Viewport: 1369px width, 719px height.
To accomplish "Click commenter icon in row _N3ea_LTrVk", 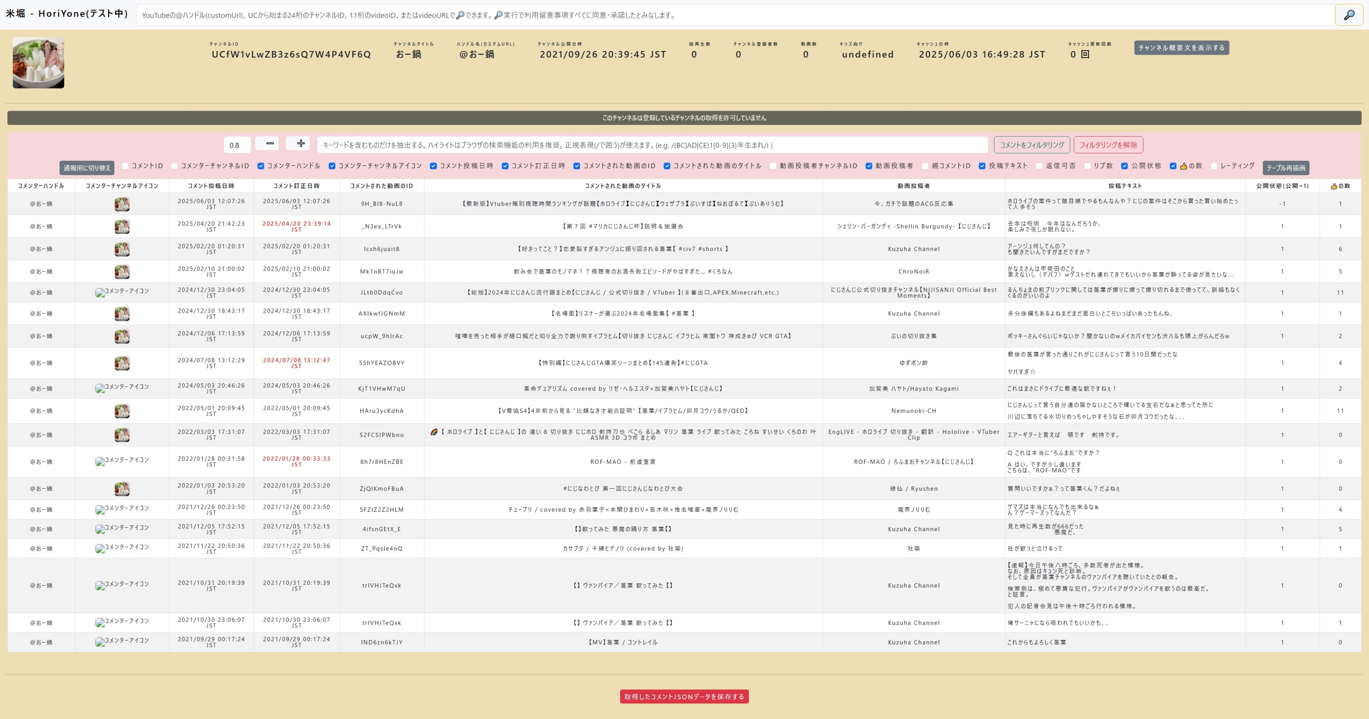I will tap(122, 226).
